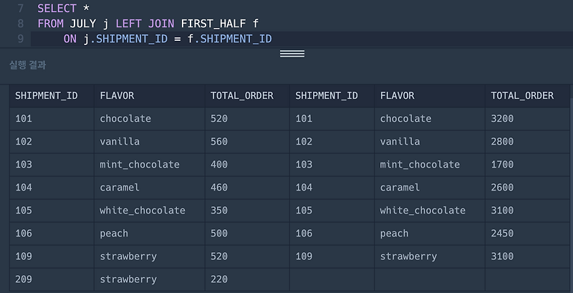Click line number 9 in the gutter

pyautogui.click(x=20, y=39)
